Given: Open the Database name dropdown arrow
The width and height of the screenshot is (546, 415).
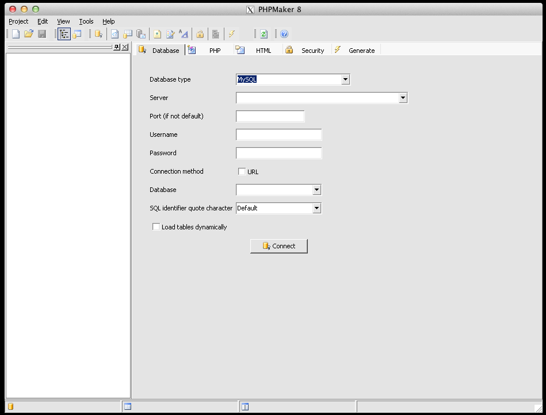Looking at the screenshot, I should coord(316,190).
